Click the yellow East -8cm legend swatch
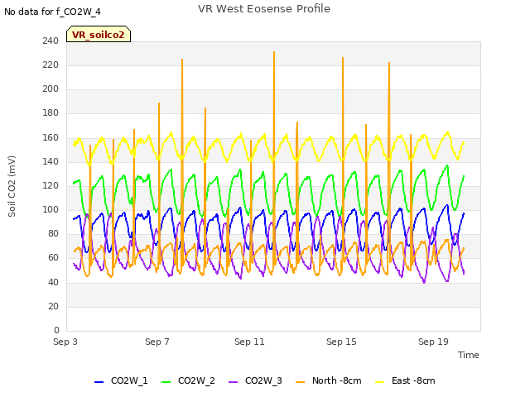 click(x=380, y=382)
